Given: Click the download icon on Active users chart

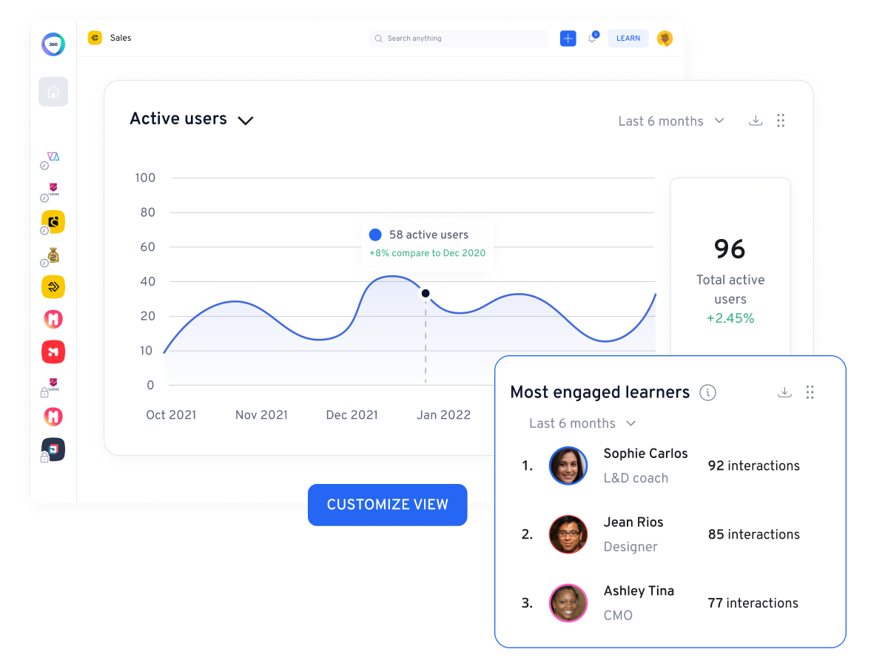Looking at the screenshot, I should (756, 120).
